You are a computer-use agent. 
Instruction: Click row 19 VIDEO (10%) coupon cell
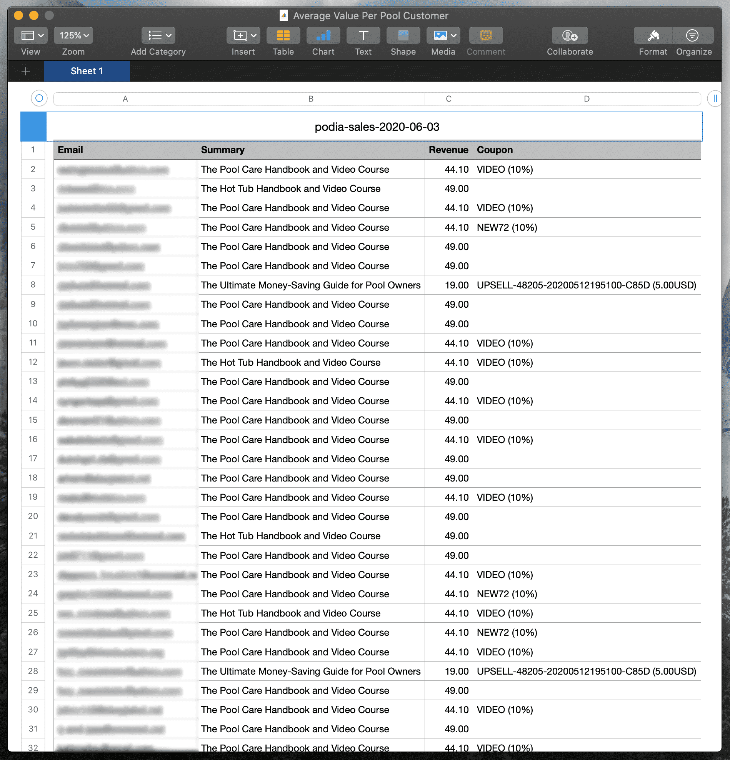click(587, 497)
